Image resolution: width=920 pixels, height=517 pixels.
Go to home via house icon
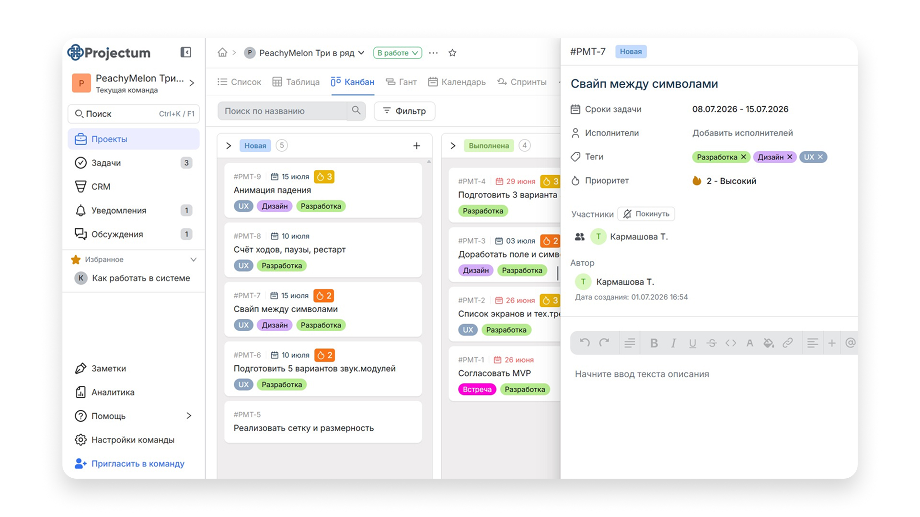(x=222, y=52)
